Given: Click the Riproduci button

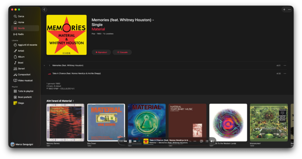Looking at the screenshot, I should point(101,52).
